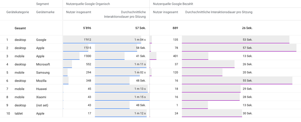Image resolution: width=301 pixels, height=122 pixels.
Task: Click organic Durchschnittliche Interaktionsdauer pro Sitzung header
Action: [x=125, y=14]
